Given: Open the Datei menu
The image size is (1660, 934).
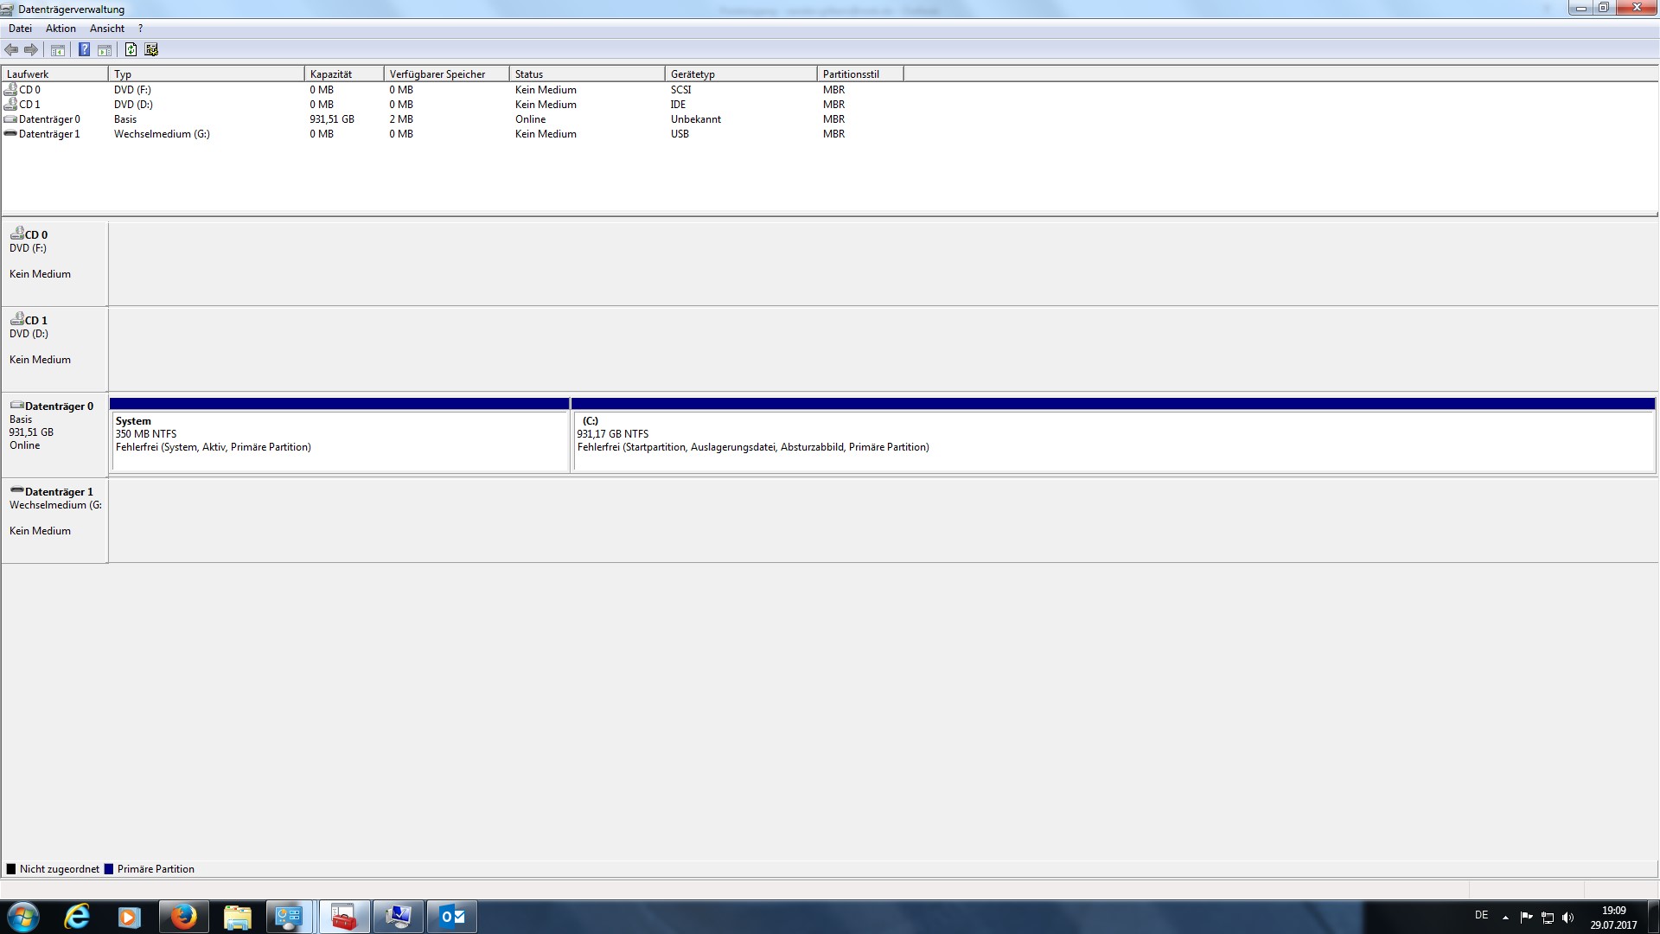Looking at the screenshot, I should point(20,29).
